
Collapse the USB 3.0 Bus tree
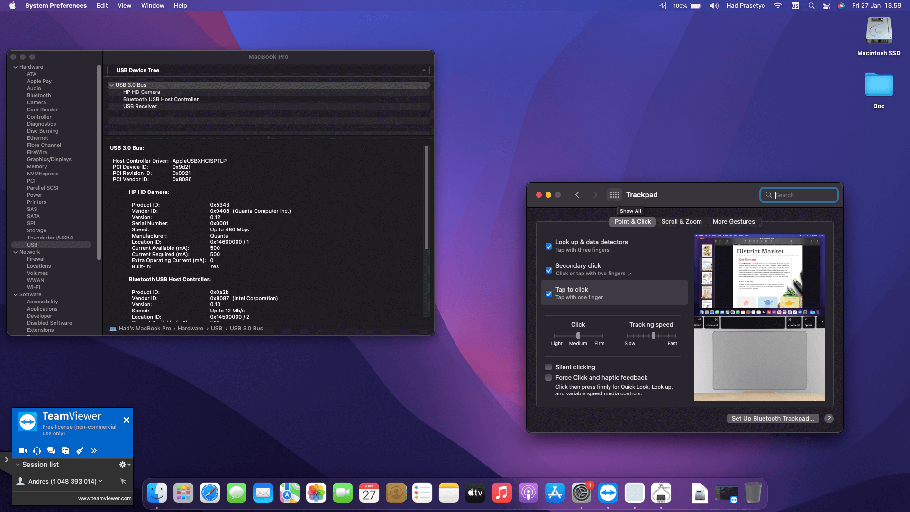(111, 85)
